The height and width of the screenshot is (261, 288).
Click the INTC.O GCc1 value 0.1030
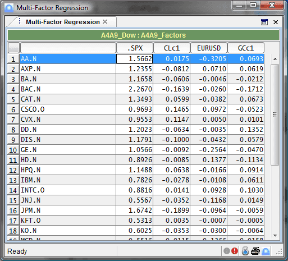tap(246, 190)
